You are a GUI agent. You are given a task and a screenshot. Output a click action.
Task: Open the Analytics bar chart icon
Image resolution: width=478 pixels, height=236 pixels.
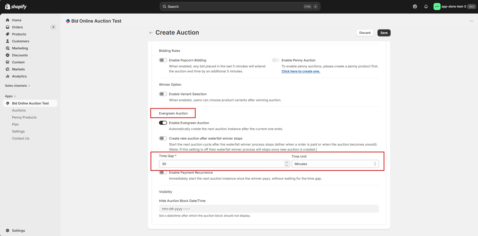point(8,76)
